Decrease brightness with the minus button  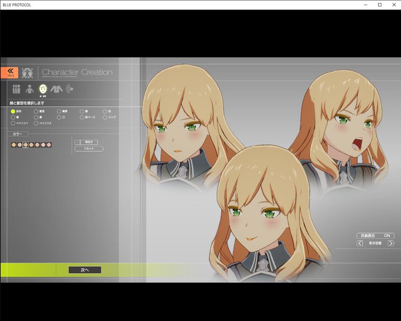77,142
